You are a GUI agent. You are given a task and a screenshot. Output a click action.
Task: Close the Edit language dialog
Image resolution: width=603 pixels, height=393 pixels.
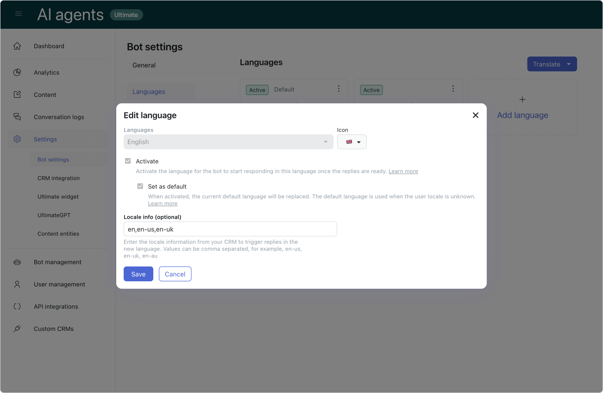[x=475, y=115]
